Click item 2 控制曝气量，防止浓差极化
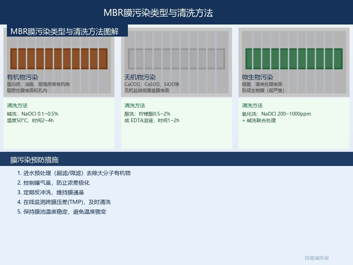This screenshot has width=353, height=265. coord(53,183)
